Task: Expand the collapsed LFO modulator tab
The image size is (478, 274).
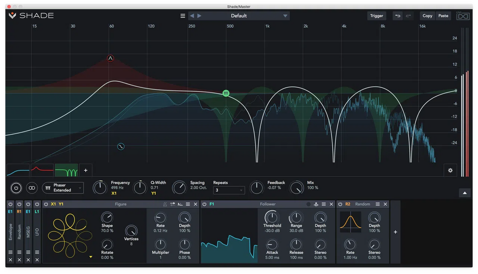Action: [x=37, y=232]
